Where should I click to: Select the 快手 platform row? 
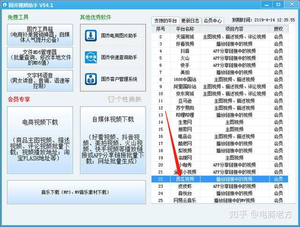coord(220,65)
